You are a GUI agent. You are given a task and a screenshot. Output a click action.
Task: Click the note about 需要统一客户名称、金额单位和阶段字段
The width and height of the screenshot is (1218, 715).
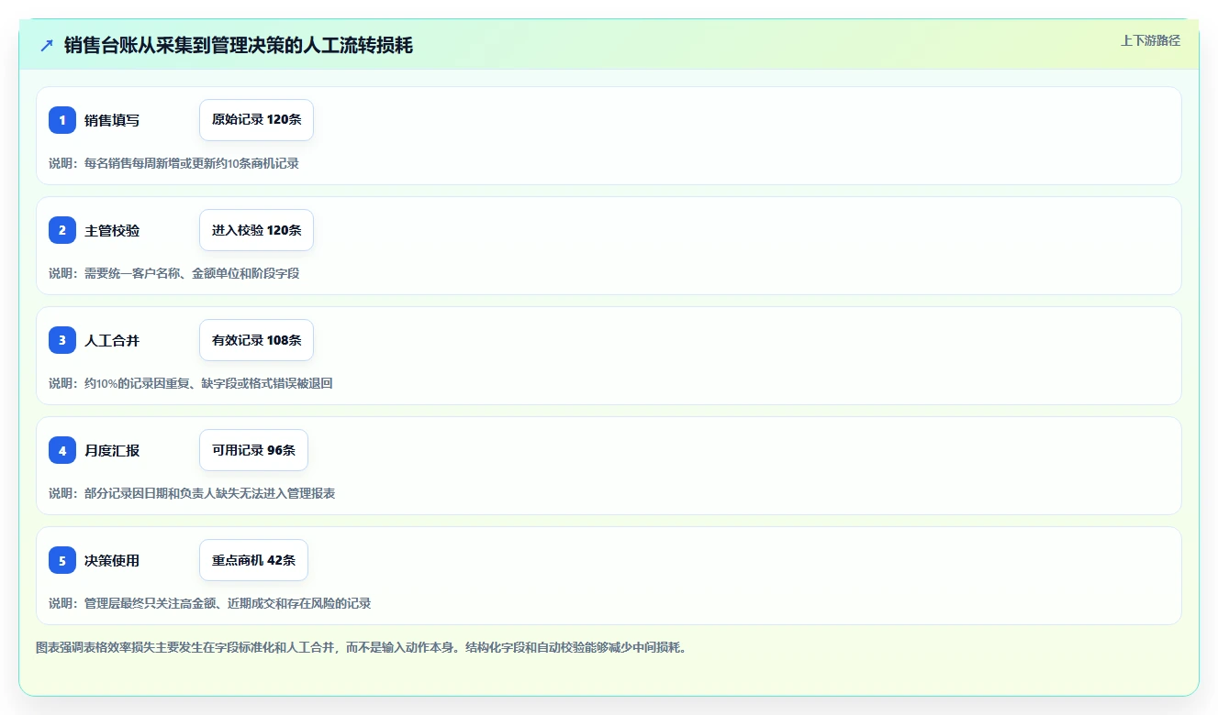pos(173,273)
